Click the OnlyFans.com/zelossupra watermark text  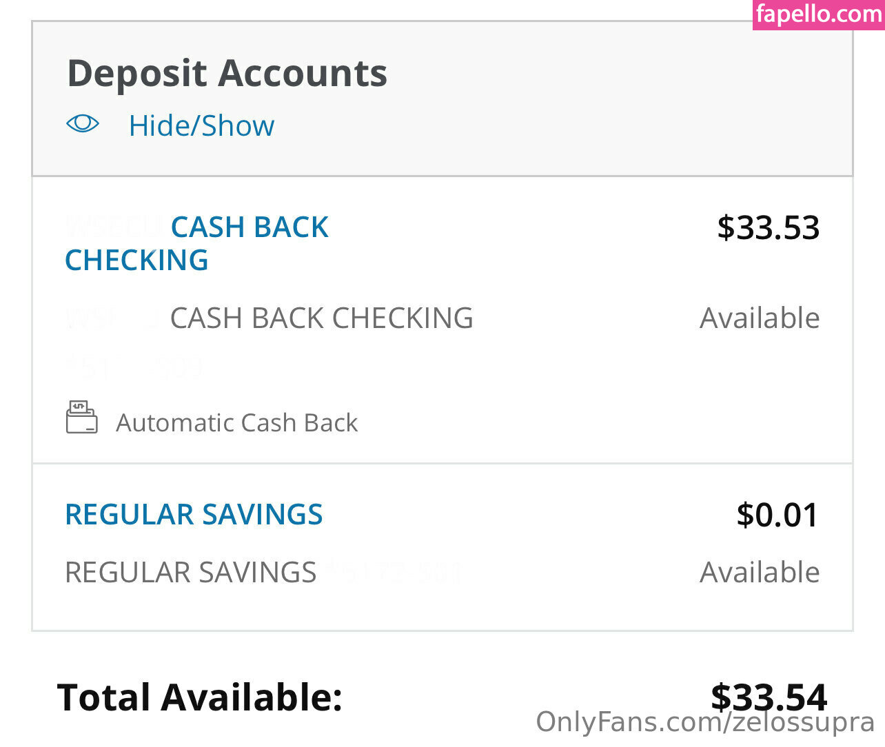(x=705, y=723)
